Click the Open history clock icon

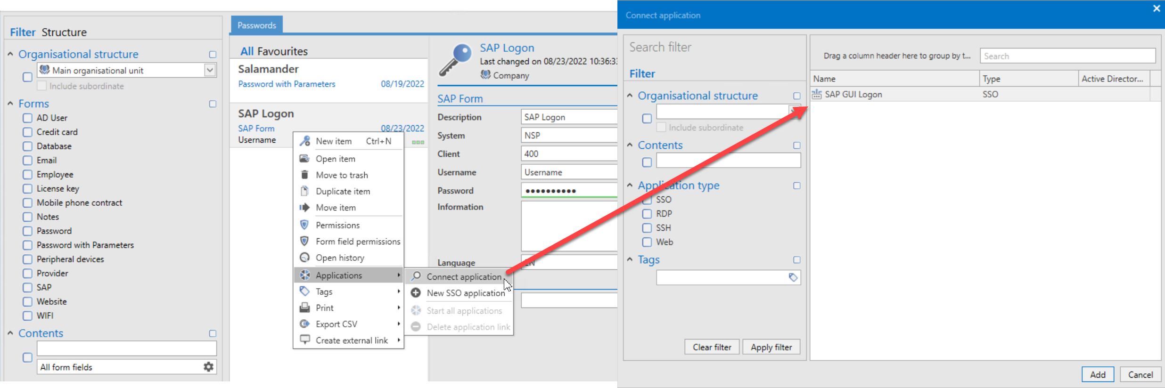click(305, 258)
